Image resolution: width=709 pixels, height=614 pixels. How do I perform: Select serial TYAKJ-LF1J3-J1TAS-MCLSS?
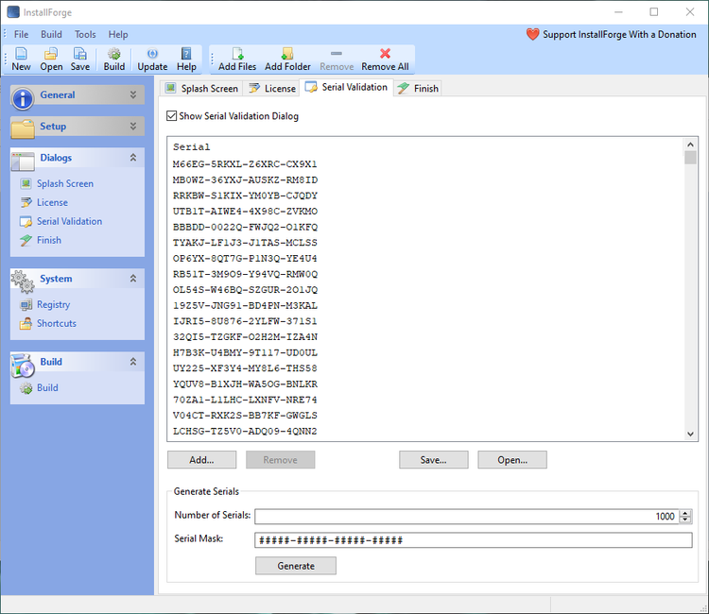coord(245,243)
